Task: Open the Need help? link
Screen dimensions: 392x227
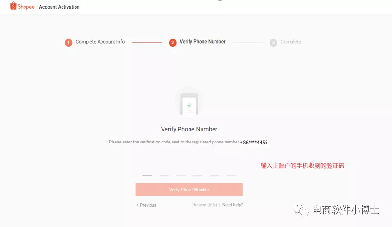Action: [232, 205]
